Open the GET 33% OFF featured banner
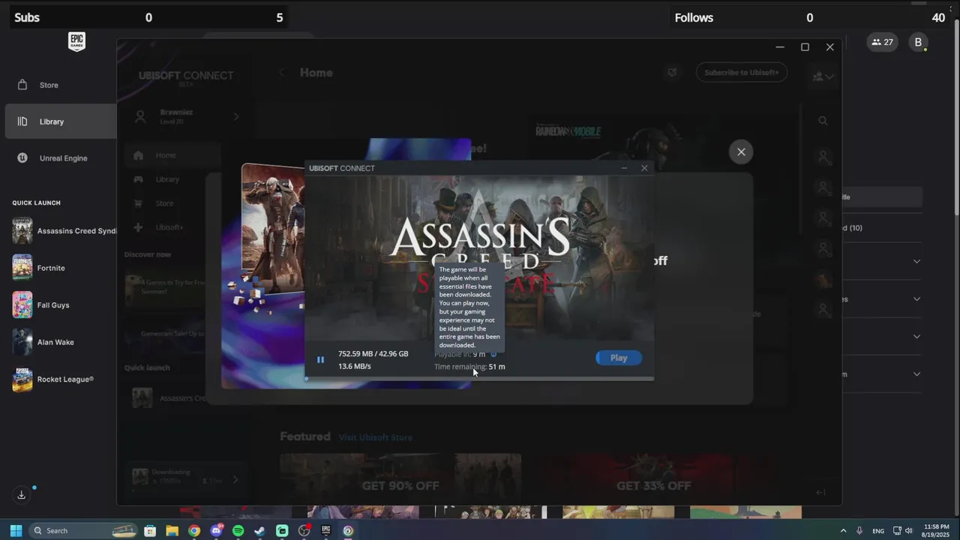Image resolution: width=960 pixels, height=540 pixels. [x=653, y=478]
